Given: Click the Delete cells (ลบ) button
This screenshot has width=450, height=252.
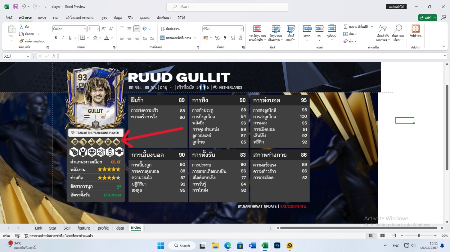Looking at the screenshot, I should [x=319, y=33].
